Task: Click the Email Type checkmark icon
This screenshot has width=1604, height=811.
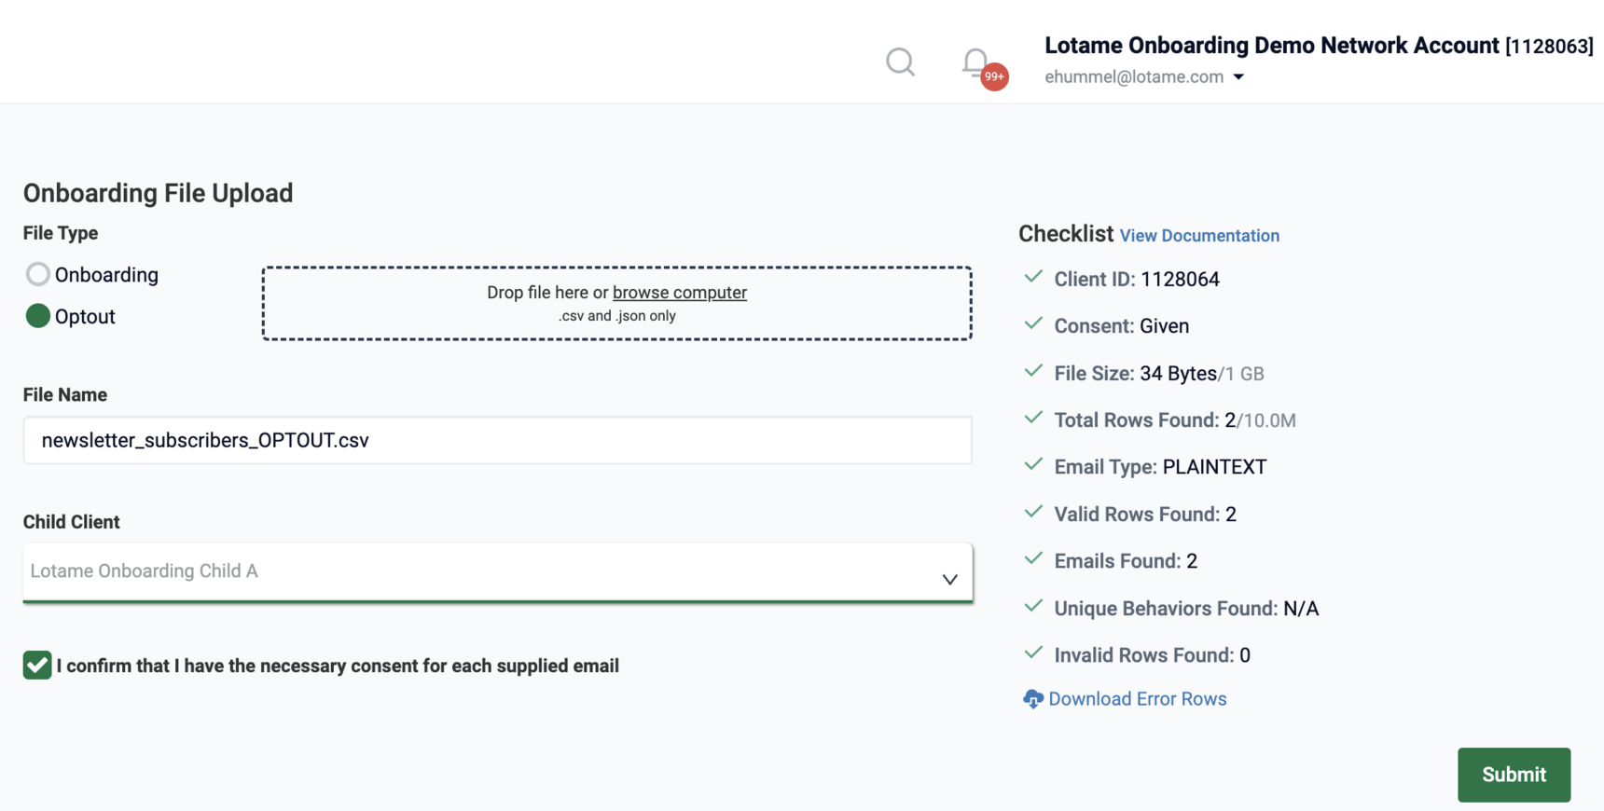Action: tap(1032, 465)
